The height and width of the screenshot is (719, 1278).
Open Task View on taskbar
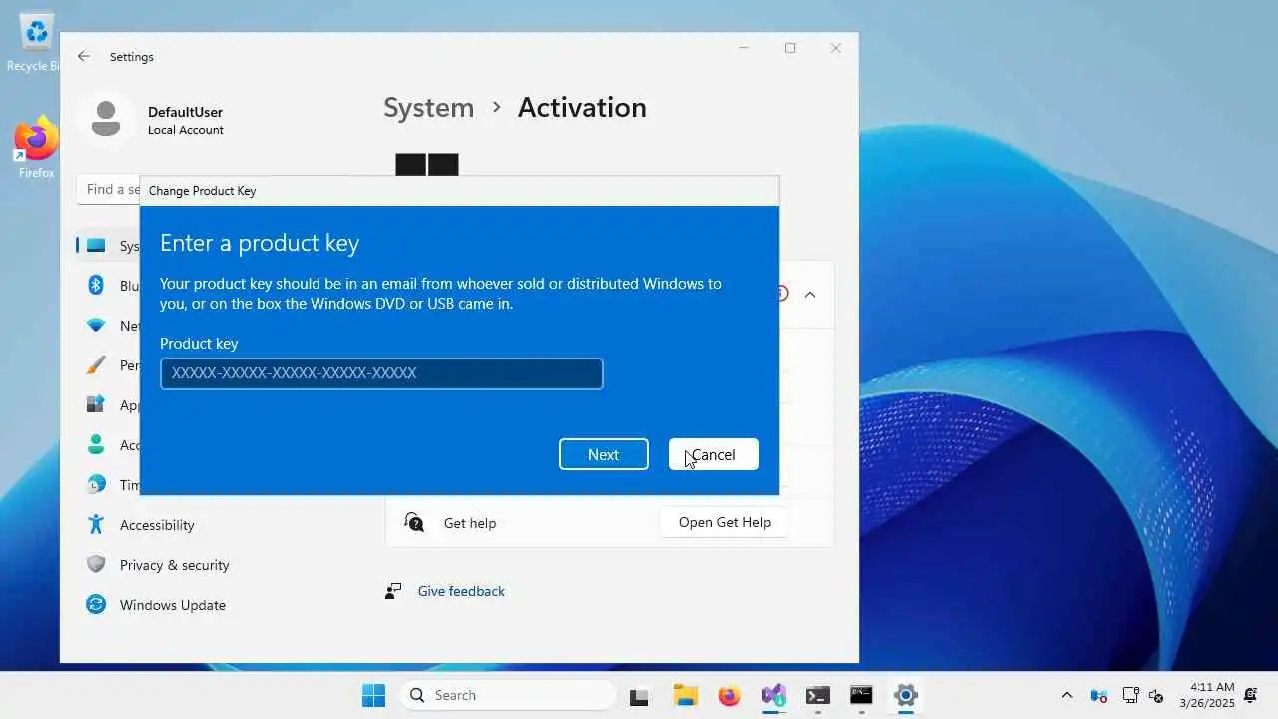(639, 695)
